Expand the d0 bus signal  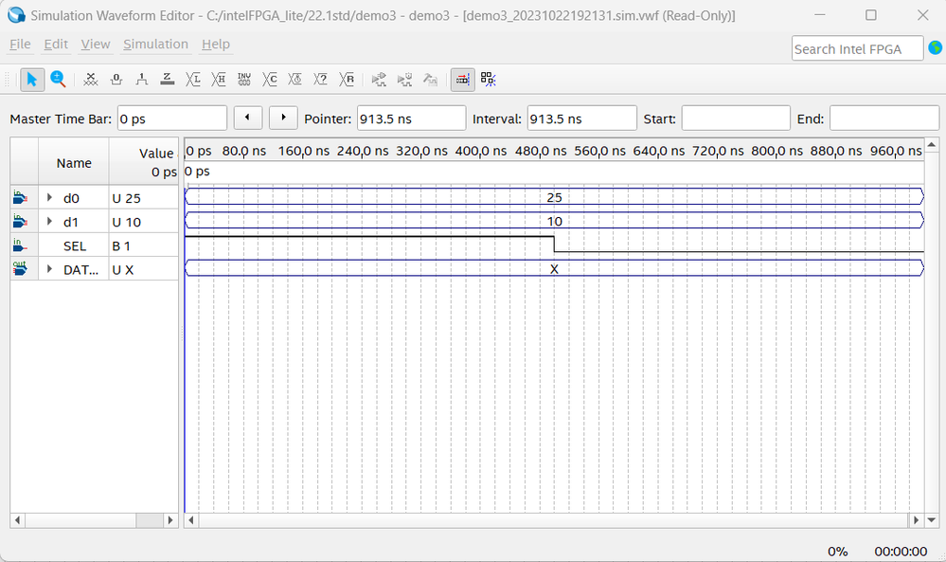coord(49,197)
